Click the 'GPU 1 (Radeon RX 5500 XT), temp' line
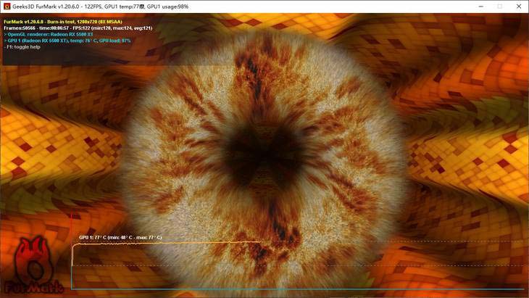Image resolution: width=529 pixels, height=298 pixels. click(67, 41)
